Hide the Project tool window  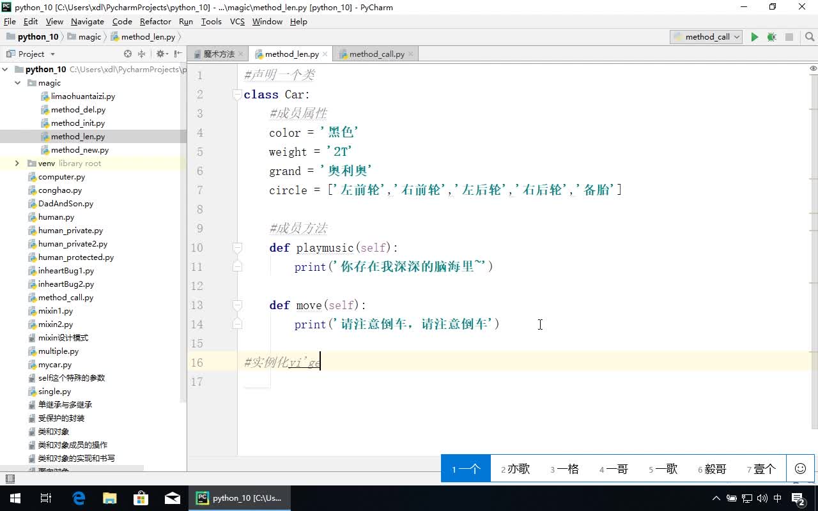point(178,54)
